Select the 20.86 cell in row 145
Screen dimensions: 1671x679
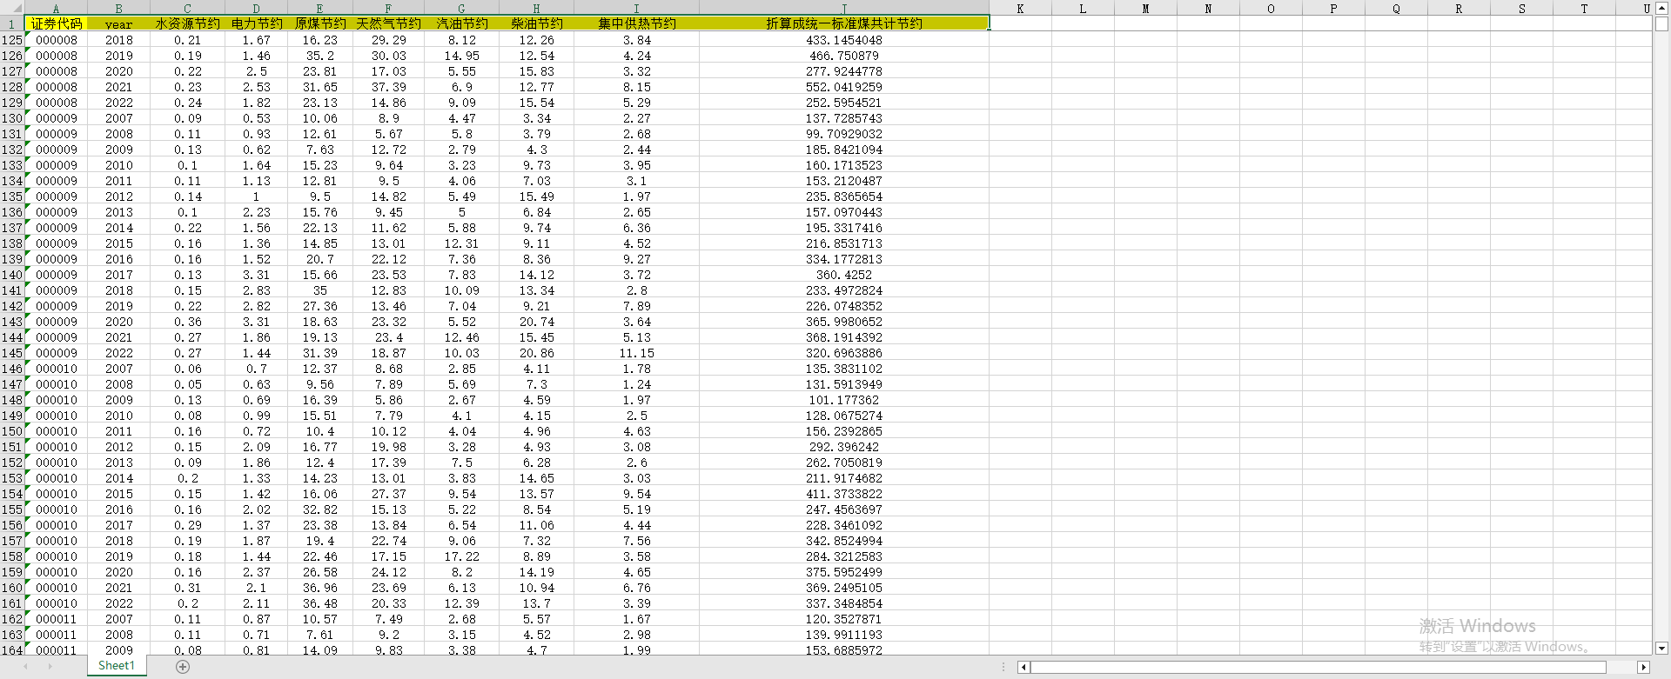coord(536,353)
